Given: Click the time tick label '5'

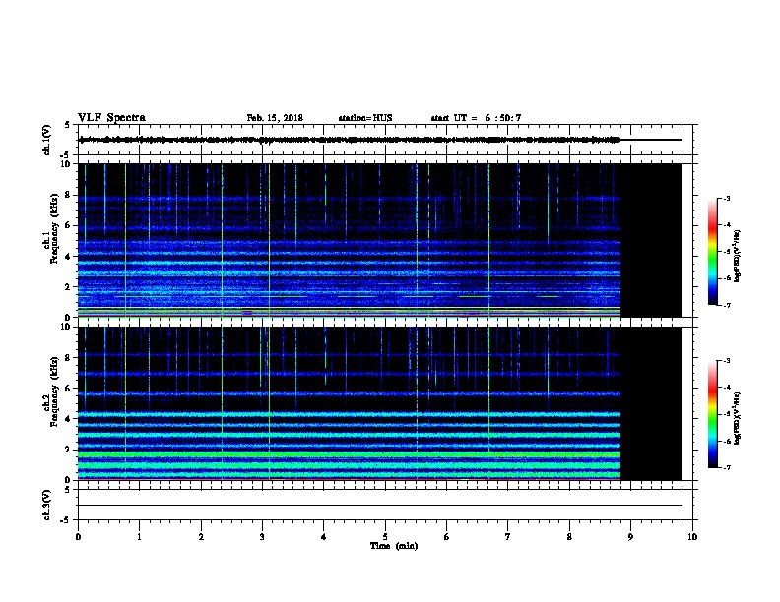Looking at the screenshot, I should tap(385, 537).
